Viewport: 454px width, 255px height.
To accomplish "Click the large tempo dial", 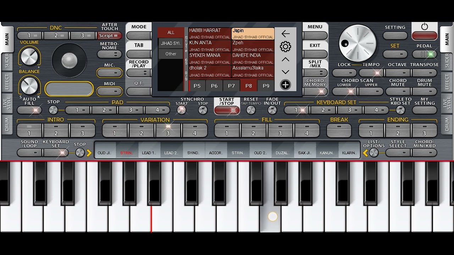I will 358,43.
